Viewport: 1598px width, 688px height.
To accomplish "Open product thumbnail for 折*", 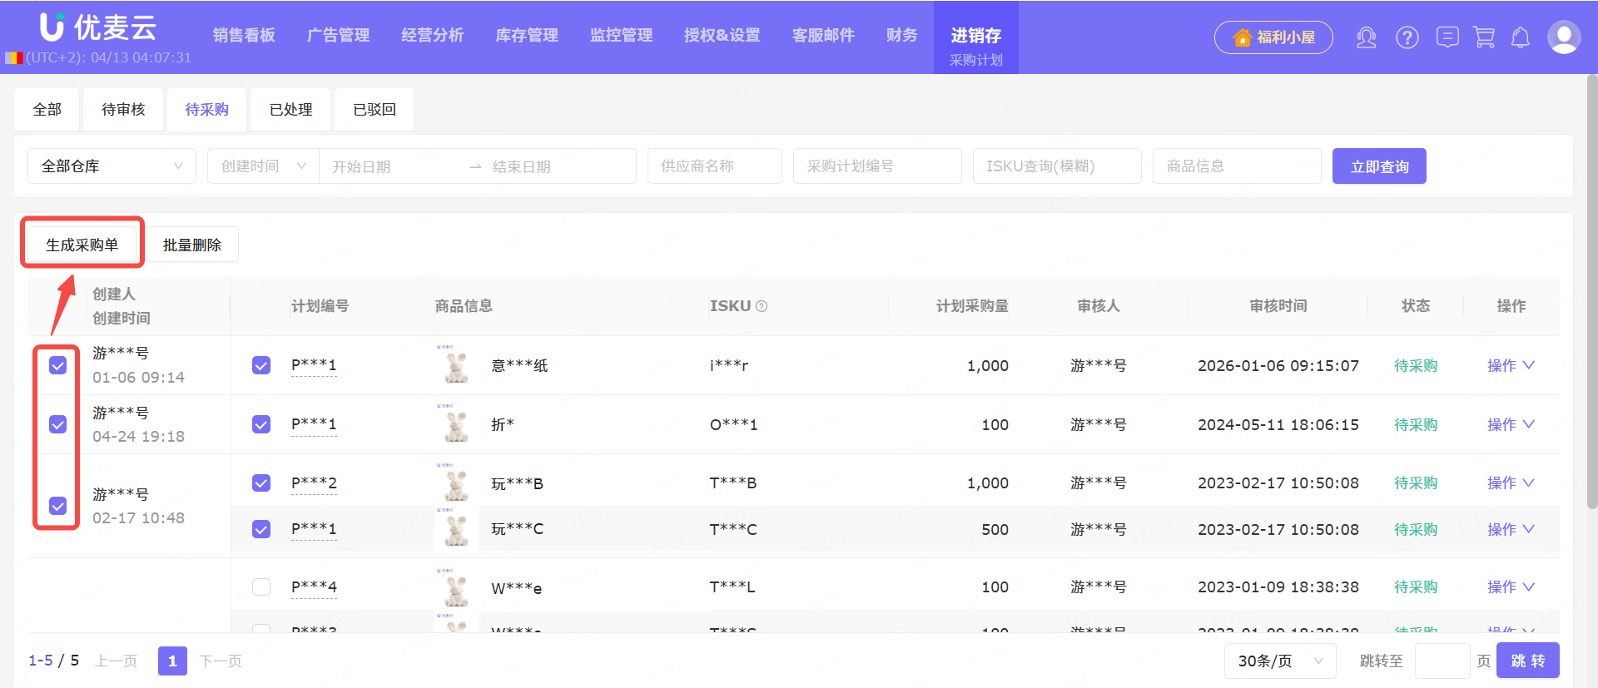I will click(456, 424).
